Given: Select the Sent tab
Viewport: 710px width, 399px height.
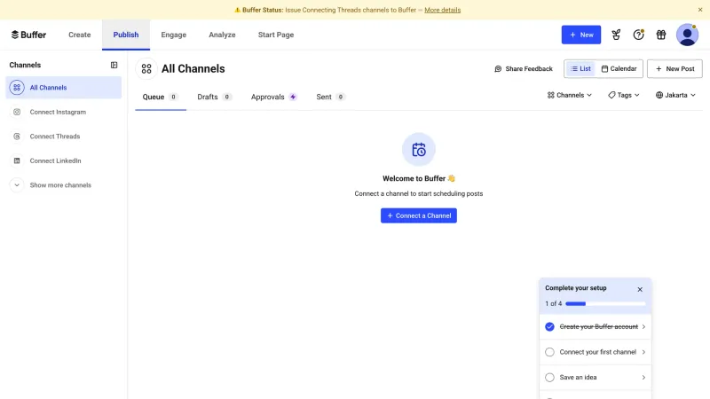Looking at the screenshot, I should pos(330,97).
